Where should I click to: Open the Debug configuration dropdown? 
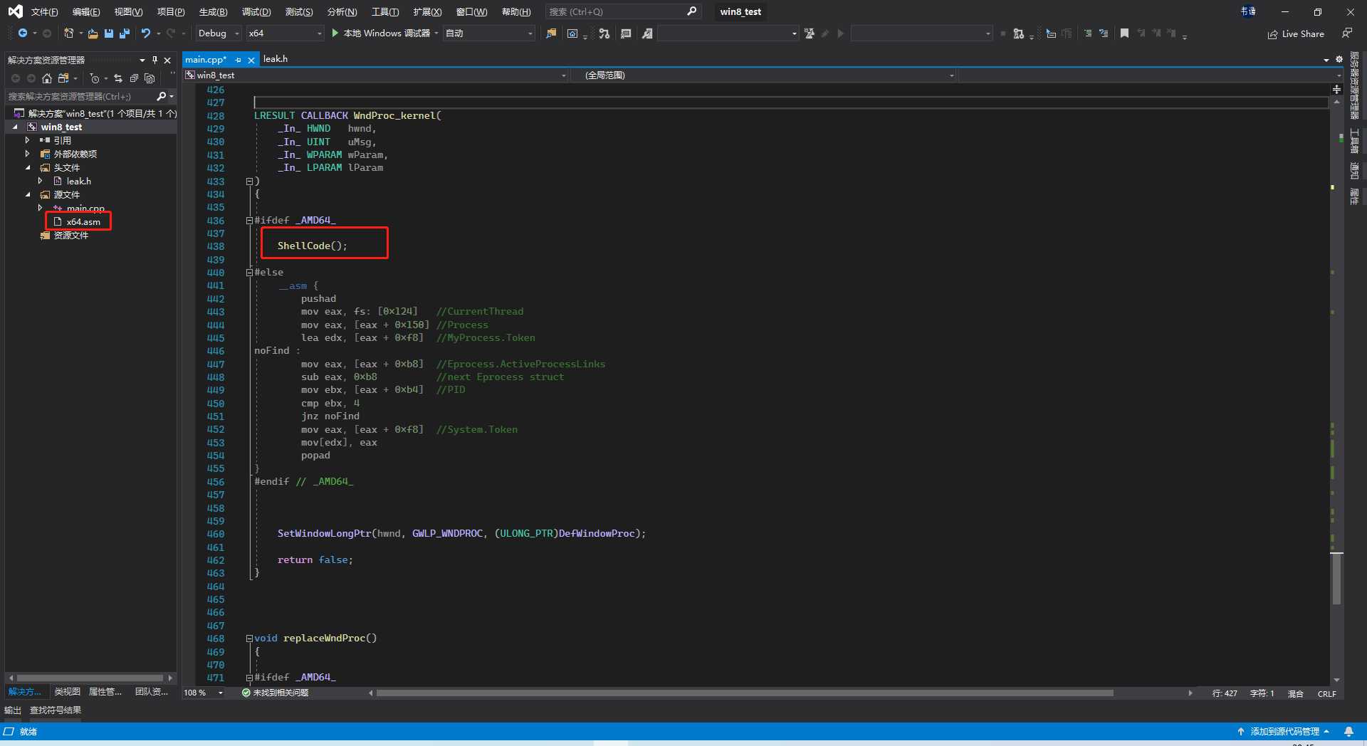click(219, 33)
